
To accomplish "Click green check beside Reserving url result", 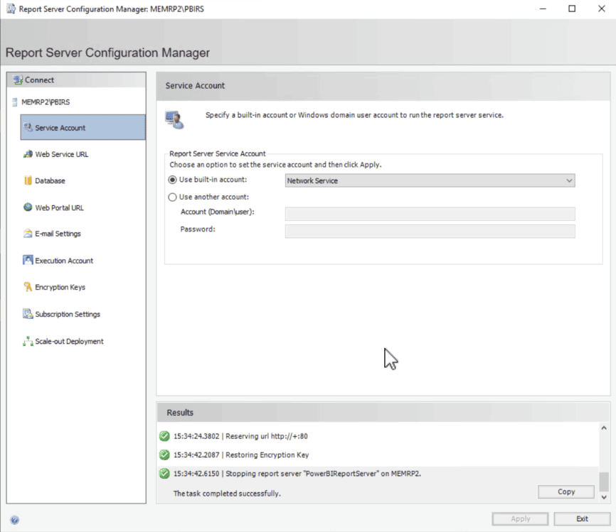I will coord(164,436).
